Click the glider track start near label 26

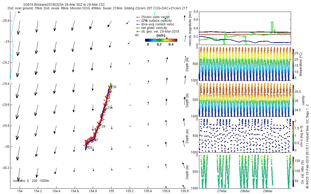tap(86, 149)
